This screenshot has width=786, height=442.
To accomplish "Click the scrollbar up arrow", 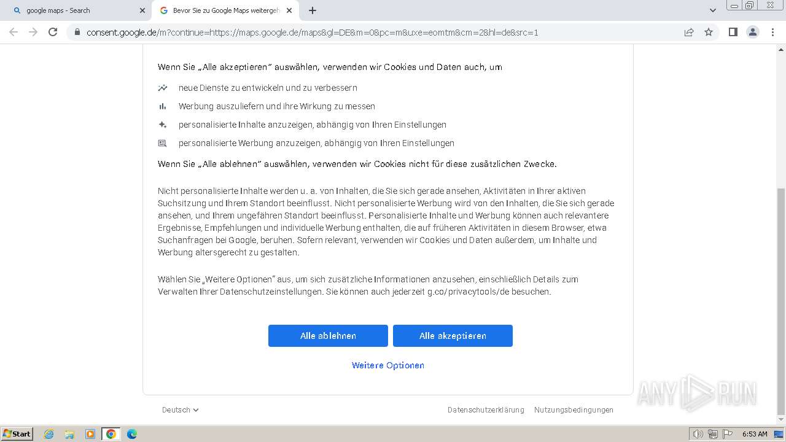I will click(x=781, y=48).
